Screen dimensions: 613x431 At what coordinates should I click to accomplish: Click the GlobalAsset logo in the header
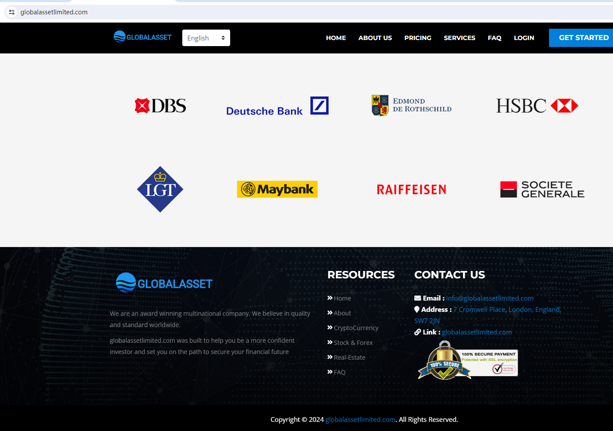coord(142,37)
